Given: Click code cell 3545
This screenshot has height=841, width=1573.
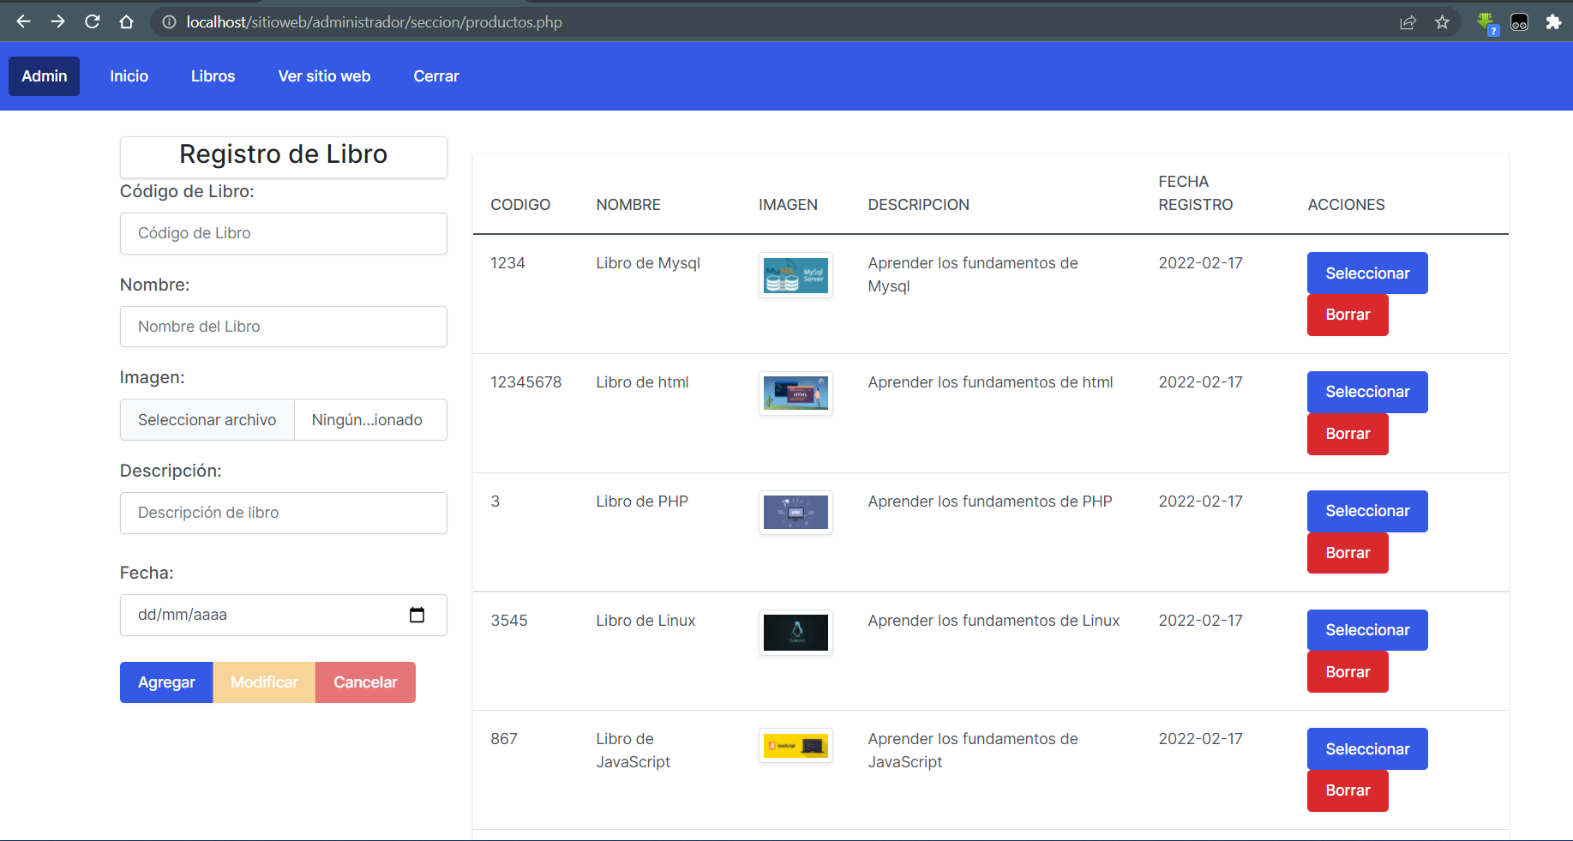Looking at the screenshot, I should tap(509, 621).
